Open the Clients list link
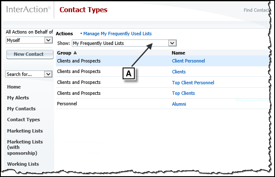This screenshot has height=177, width=275. [x=179, y=72]
